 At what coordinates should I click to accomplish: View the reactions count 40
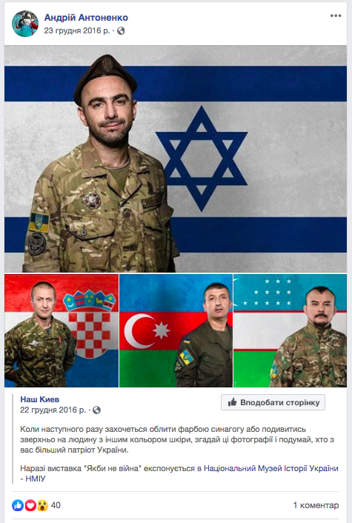pyautogui.click(x=56, y=505)
